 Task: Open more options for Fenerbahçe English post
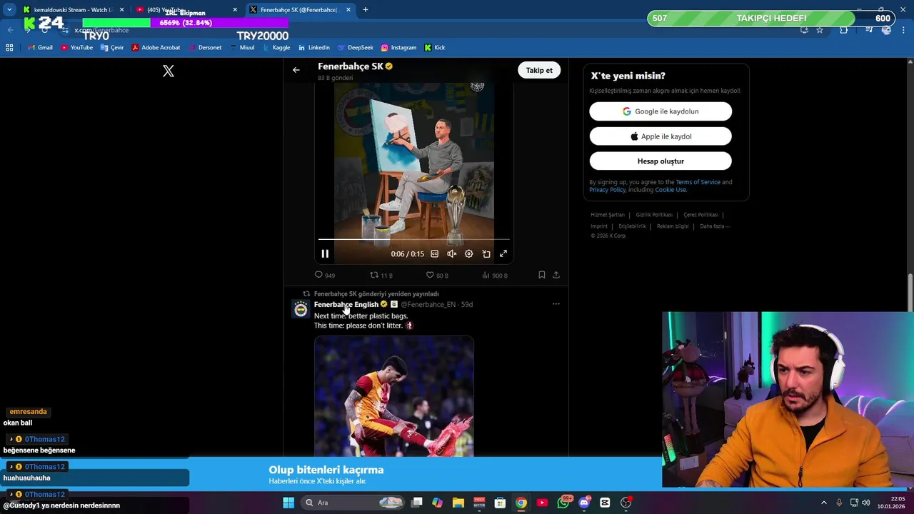point(556,304)
